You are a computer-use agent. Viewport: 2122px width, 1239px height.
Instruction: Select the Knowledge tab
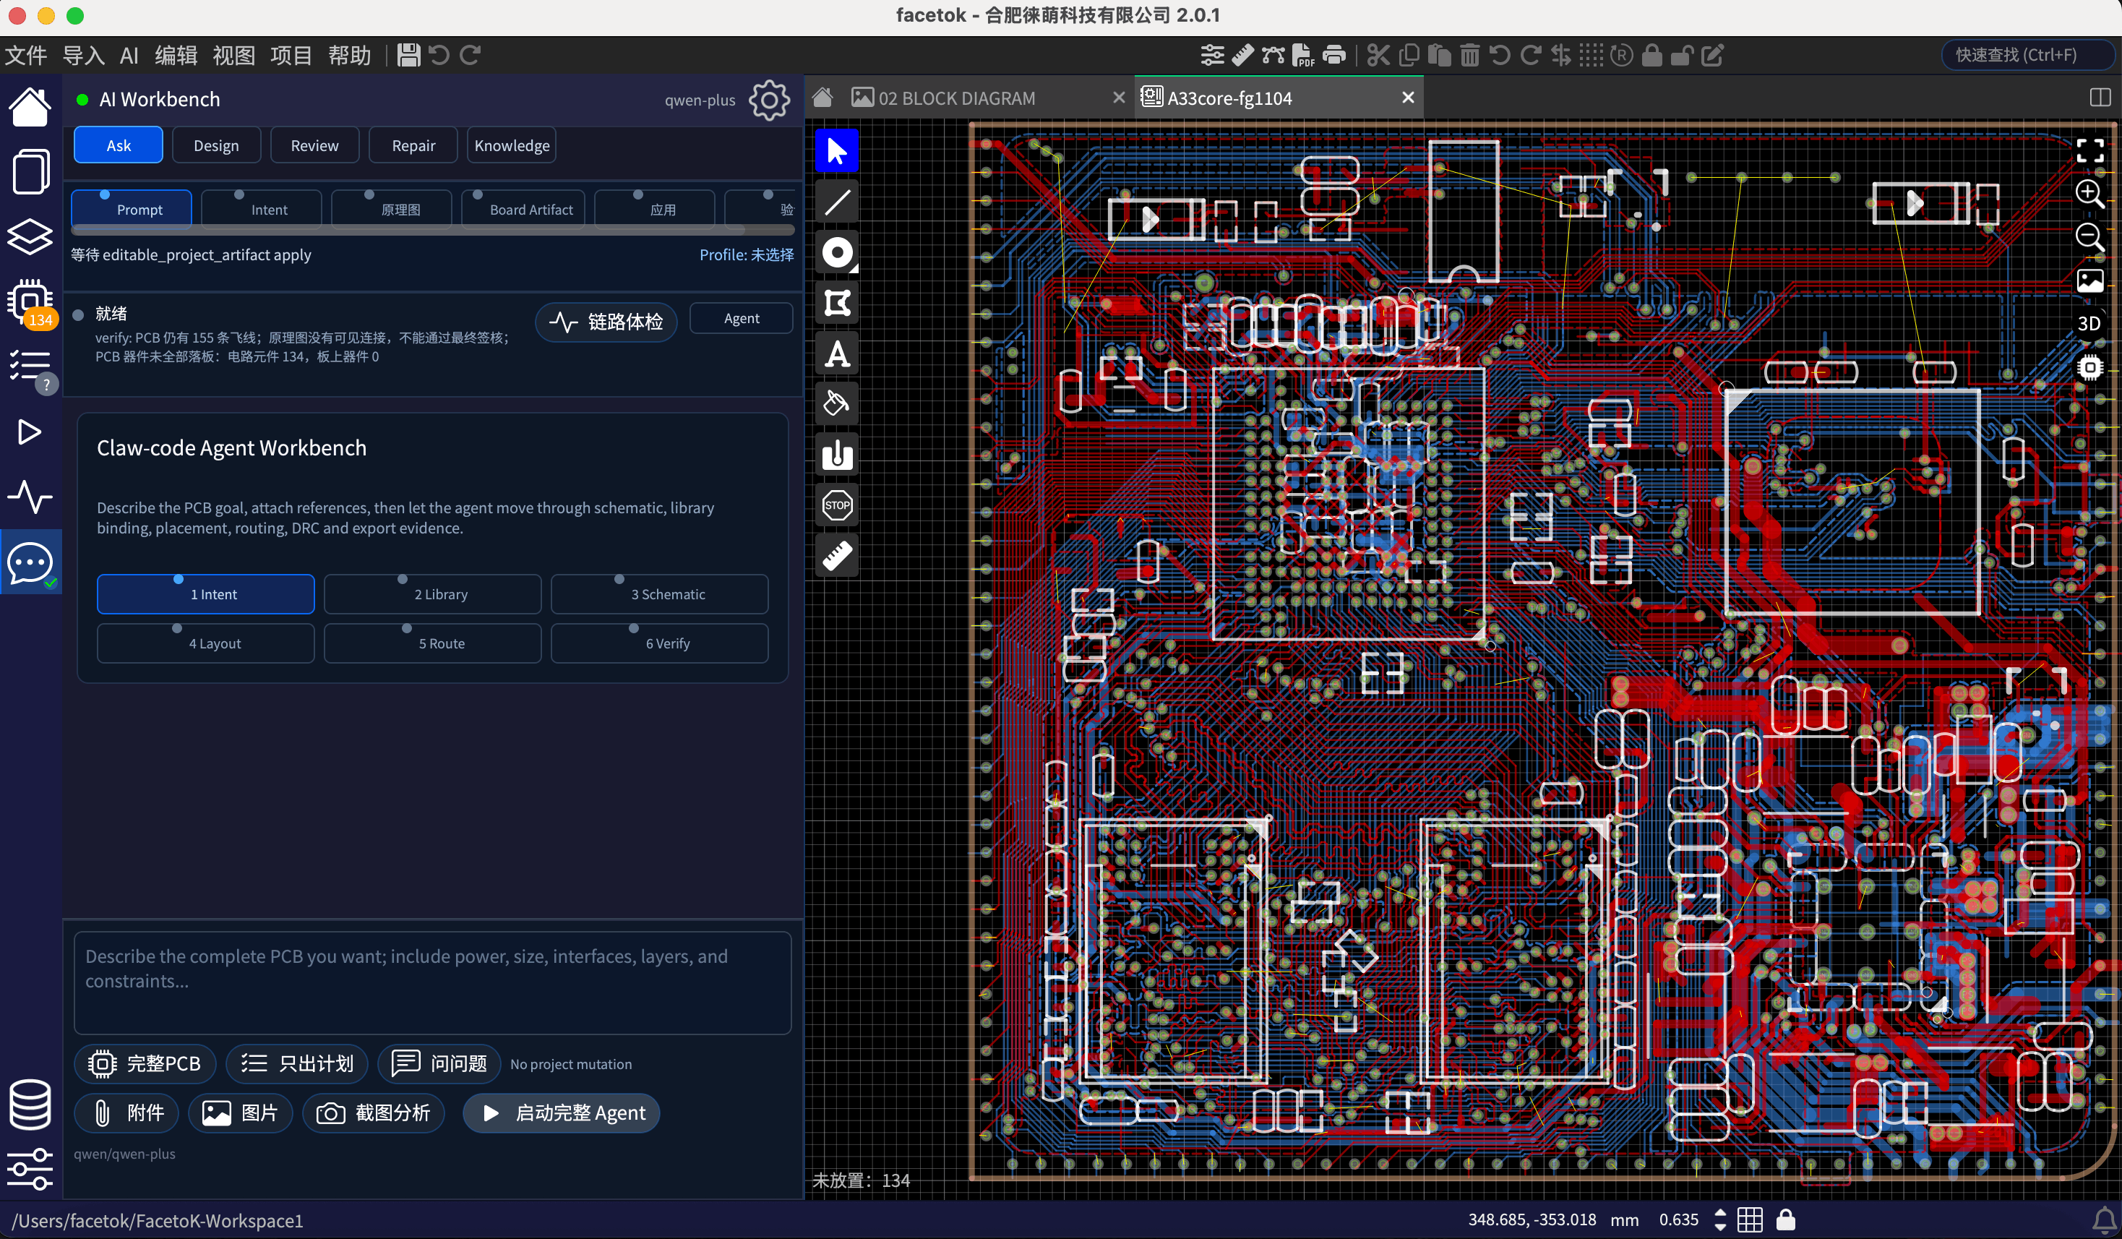[512, 146]
